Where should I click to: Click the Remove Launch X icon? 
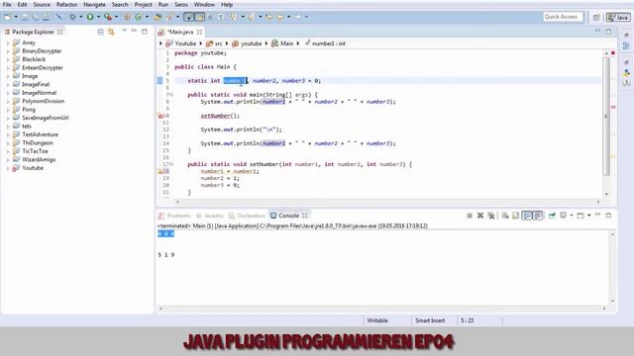click(x=480, y=216)
